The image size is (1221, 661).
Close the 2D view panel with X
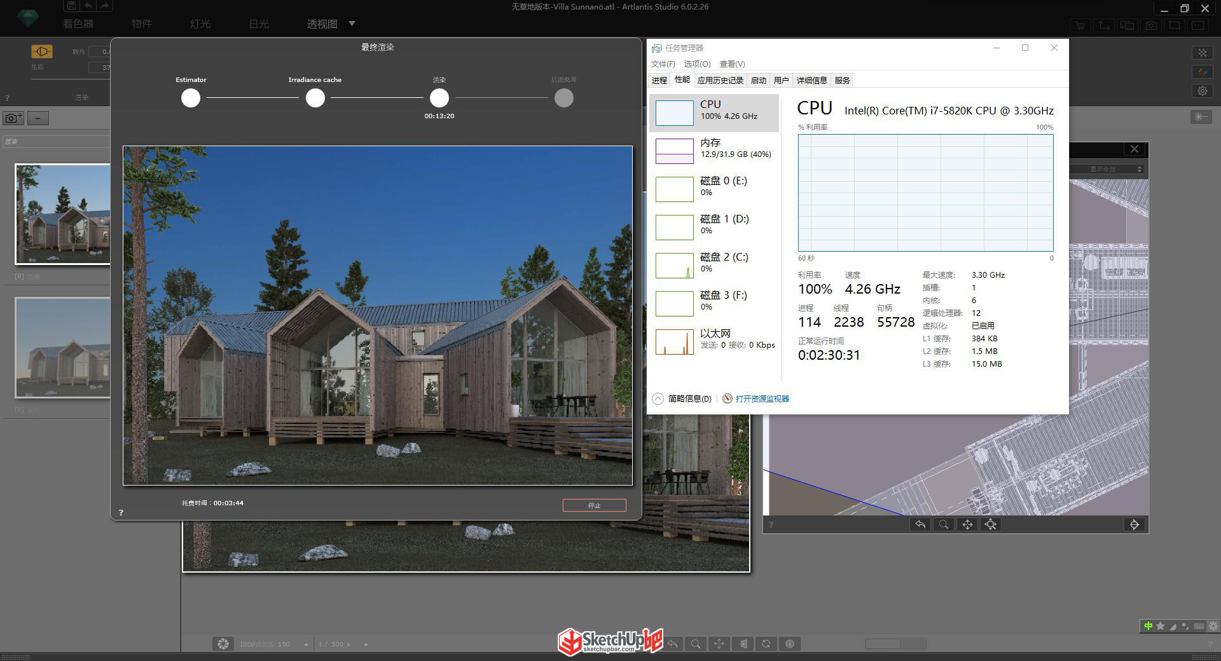[x=1135, y=149]
